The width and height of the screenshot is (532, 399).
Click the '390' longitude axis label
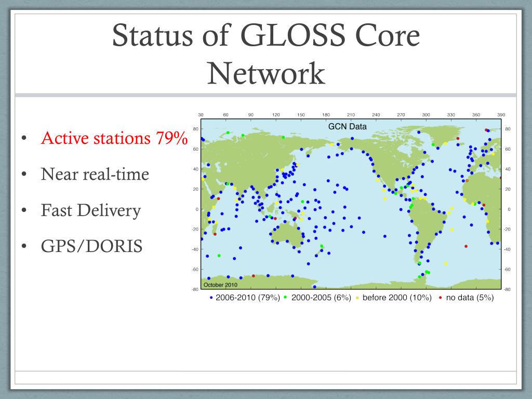501,115
